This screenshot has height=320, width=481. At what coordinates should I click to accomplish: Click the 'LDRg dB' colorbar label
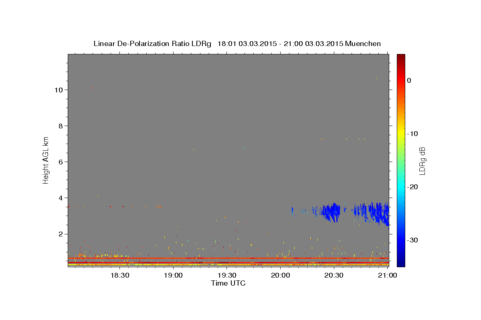[422, 161]
